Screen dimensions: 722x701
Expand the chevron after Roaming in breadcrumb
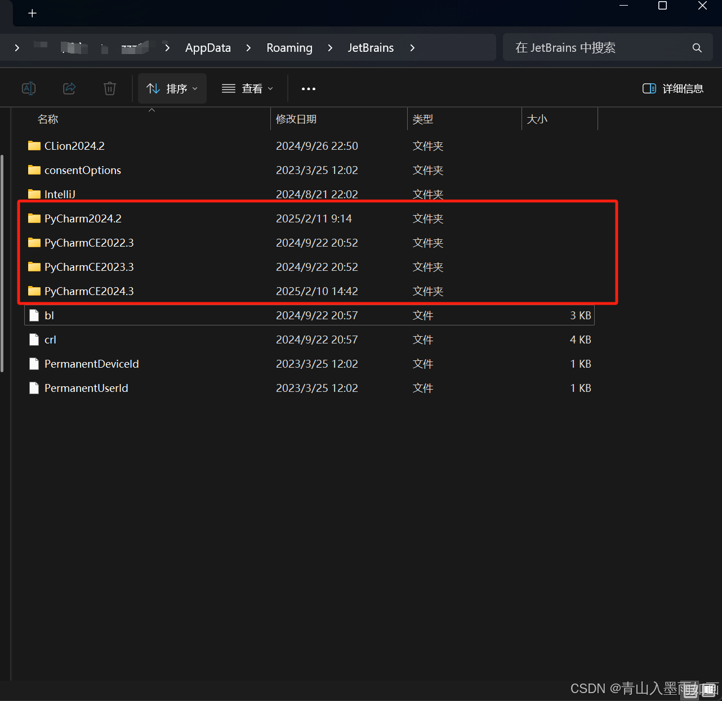pos(330,48)
